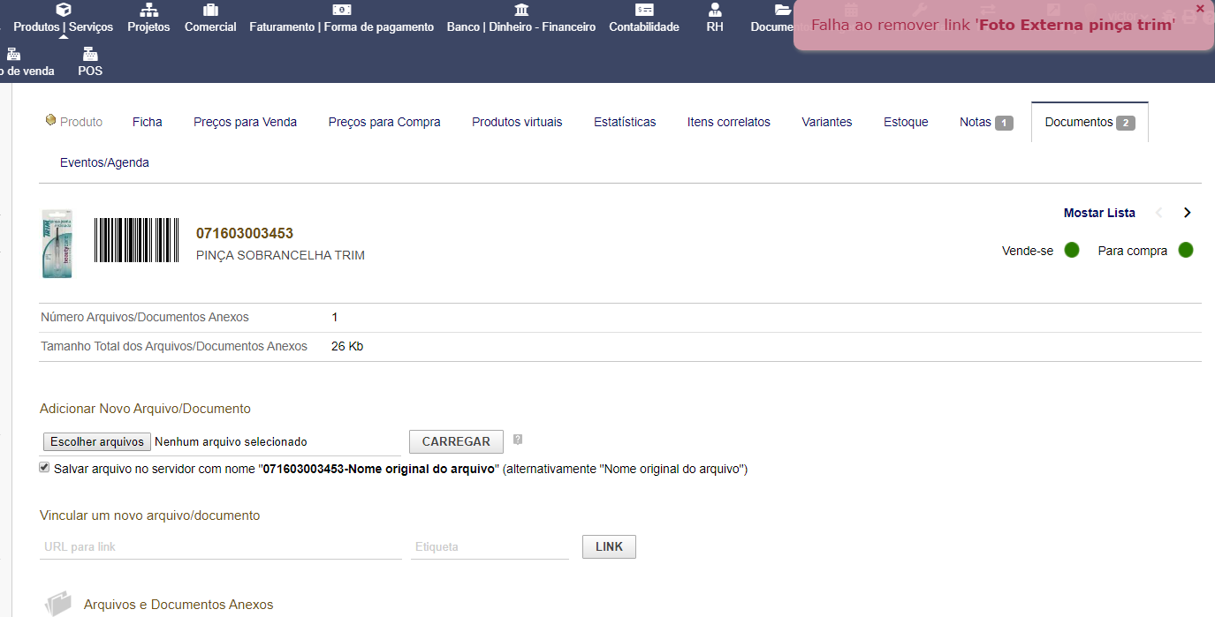Image resolution: width=1215 pixels, height=617 pixels.
Task: Click the Para compra green status indicator
Action: pos(1186,251)
